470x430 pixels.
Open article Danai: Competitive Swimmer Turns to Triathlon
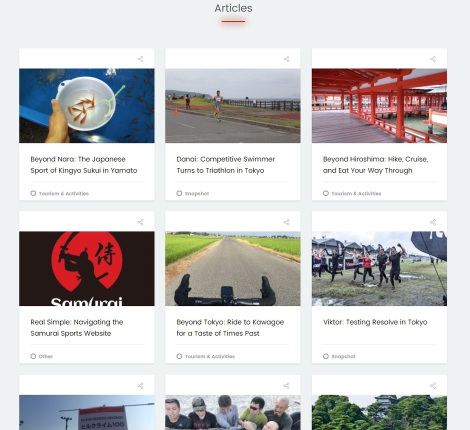pyautogui.click(x=225, y=165)
